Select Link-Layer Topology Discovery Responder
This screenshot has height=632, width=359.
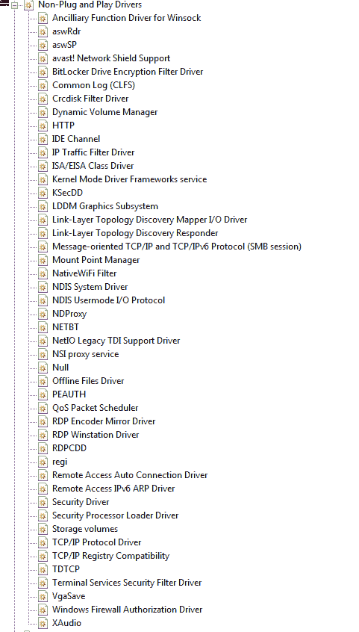pos(135,233)
